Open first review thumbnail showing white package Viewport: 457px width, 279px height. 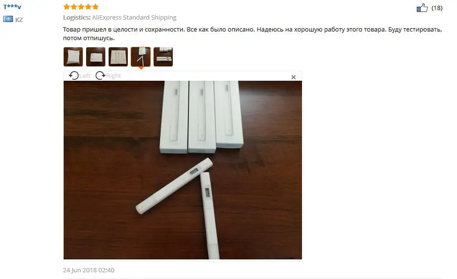coord(73,57)
